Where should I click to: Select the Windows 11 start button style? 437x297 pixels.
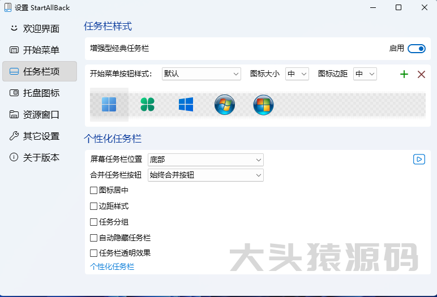109,105
